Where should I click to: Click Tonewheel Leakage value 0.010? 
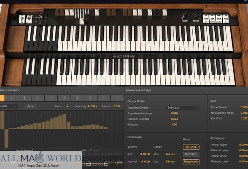(174, 113)
